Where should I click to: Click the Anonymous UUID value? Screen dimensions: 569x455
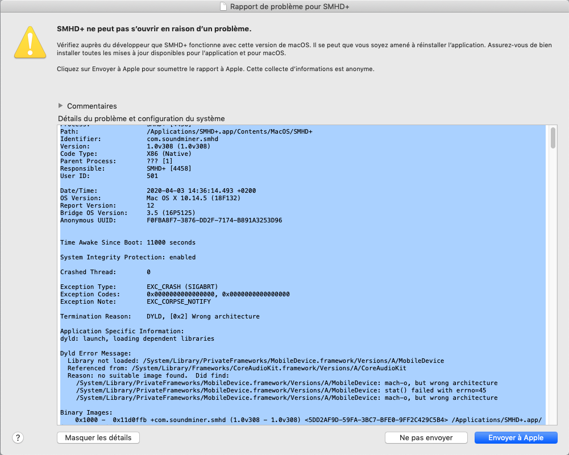pyautogui.click(x=214, y=220)
